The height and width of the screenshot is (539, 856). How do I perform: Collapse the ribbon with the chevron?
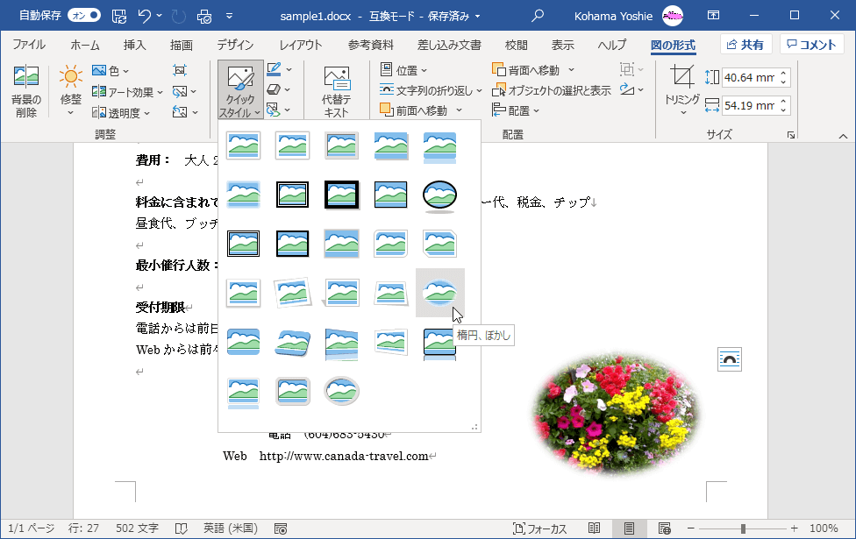[x=844, y=136]
